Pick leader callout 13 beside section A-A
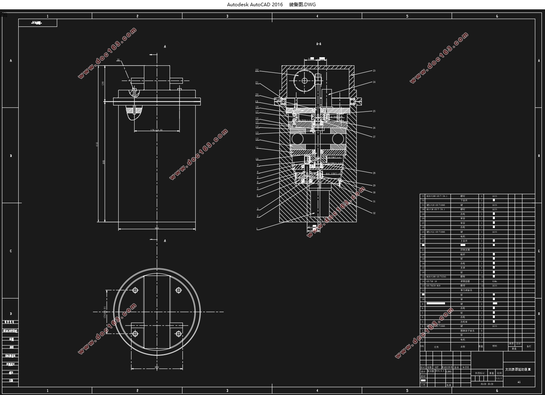Screen dimensions: 545x395 click(257, 133)
